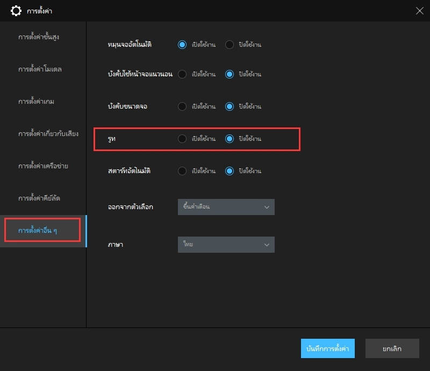Go to การตั้งค่าเกม section
The height and width of the screenshot is (371, 430).
pos(36,102)
